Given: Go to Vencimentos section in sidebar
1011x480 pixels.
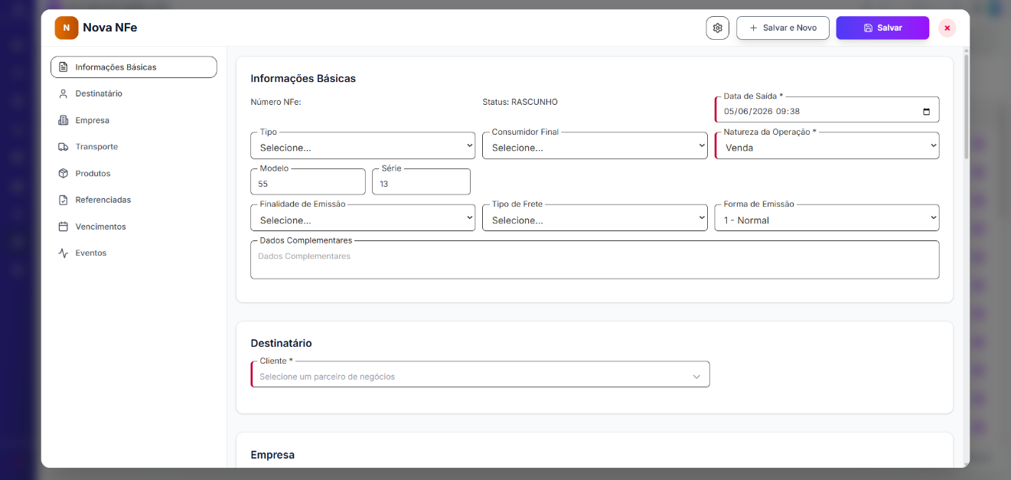Looking at the screenshot, I should [x=134, y=227].
